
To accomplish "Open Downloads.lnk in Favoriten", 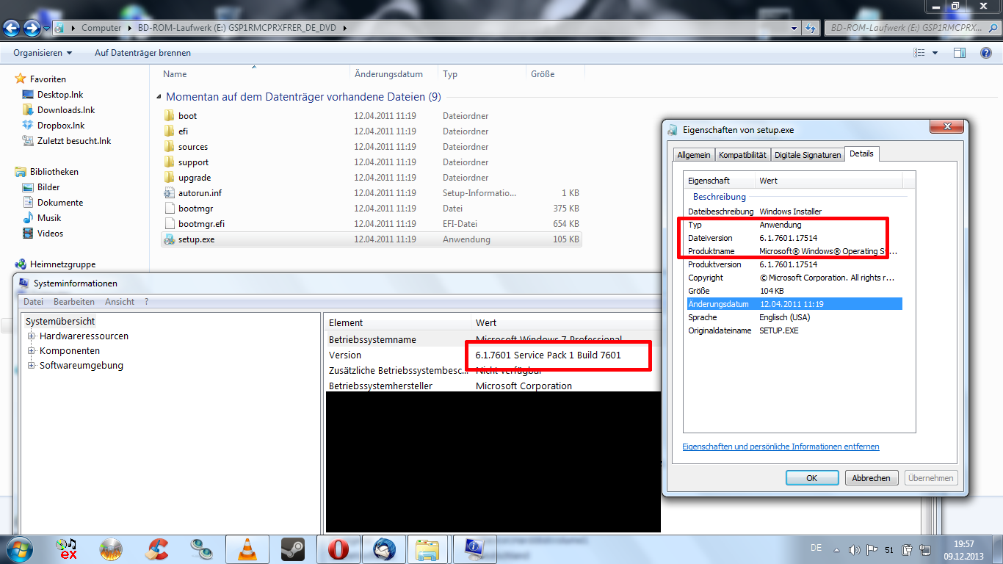I will 66,110.
